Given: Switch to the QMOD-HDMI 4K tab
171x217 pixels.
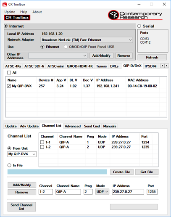Looking at the screenshot, I should pos(80,66).
